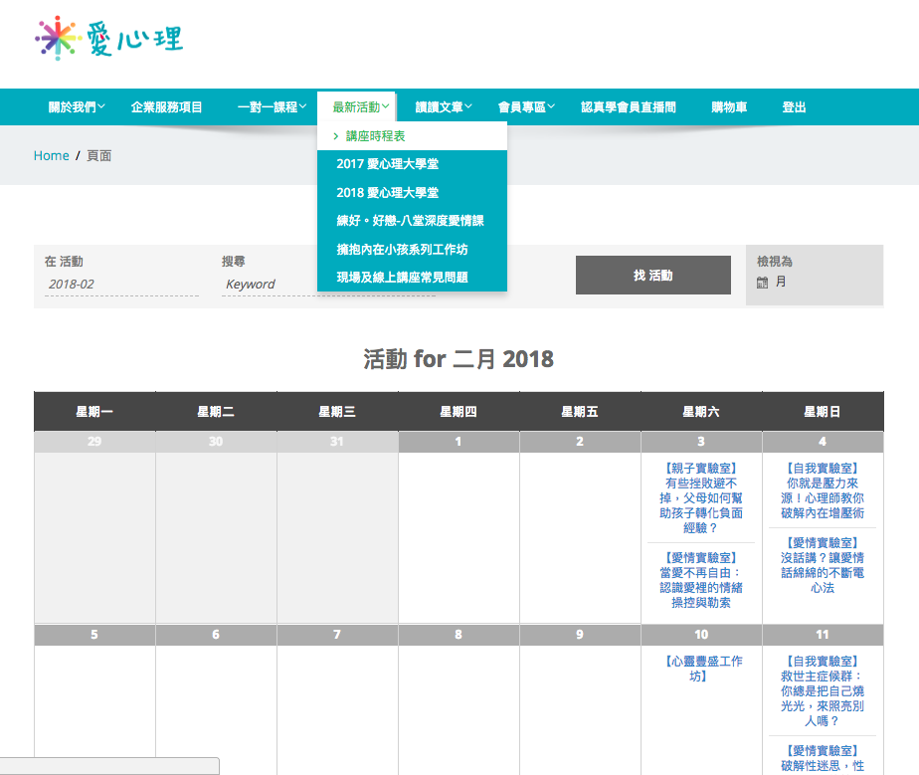Go to 購物車 page
Image resolution: width=919 pixels, height=775 pixels.
click(729, 107)
